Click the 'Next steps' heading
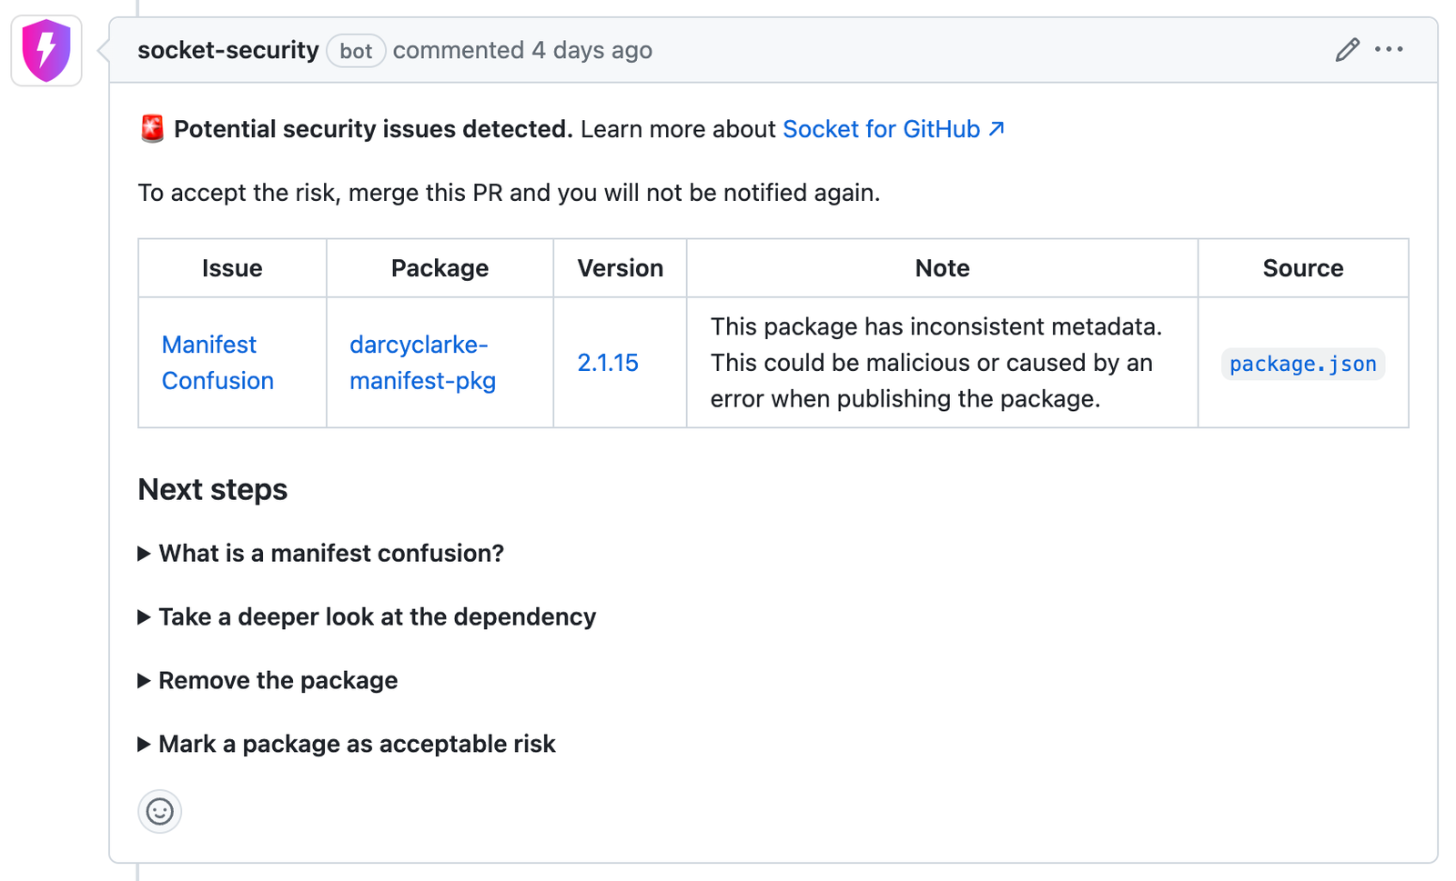1456x881 pixels. point(213,490)
